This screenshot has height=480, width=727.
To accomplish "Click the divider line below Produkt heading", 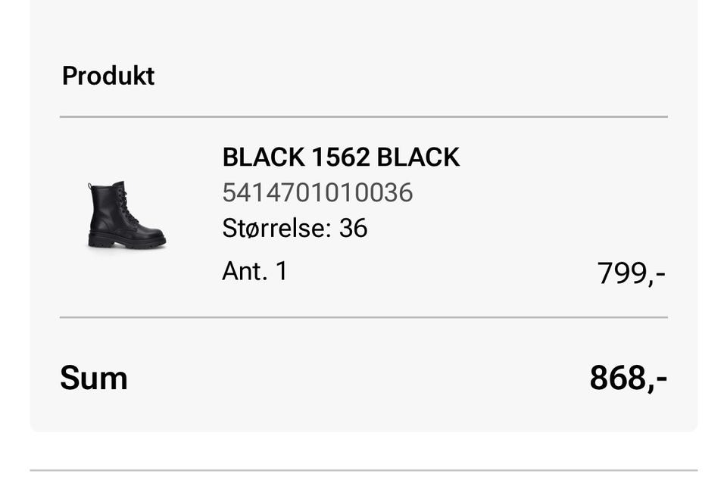I will point(363,117).
